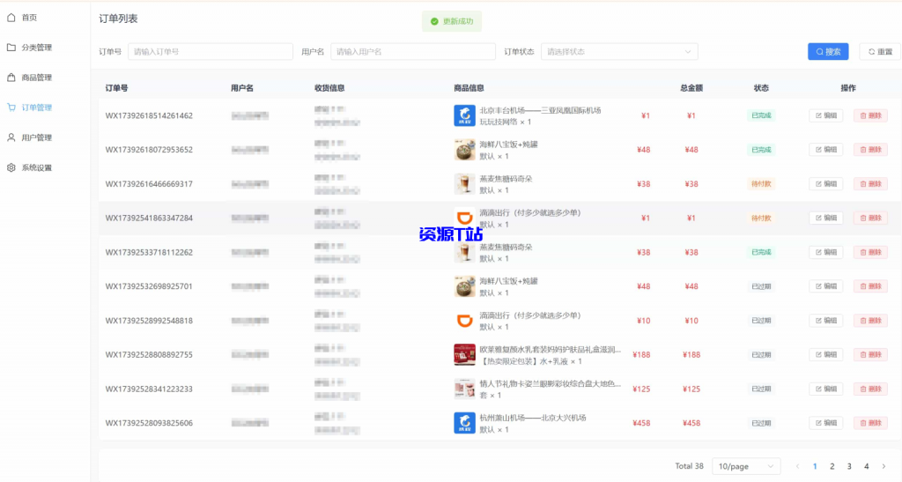Image resolution: width=902 pixels, height=482 pixels.
Task: Click ¥458 total of order WX17392528093825606
Action: 691,423
